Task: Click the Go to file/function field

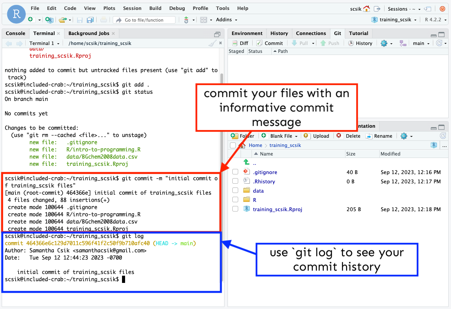Action: (144, 20)
